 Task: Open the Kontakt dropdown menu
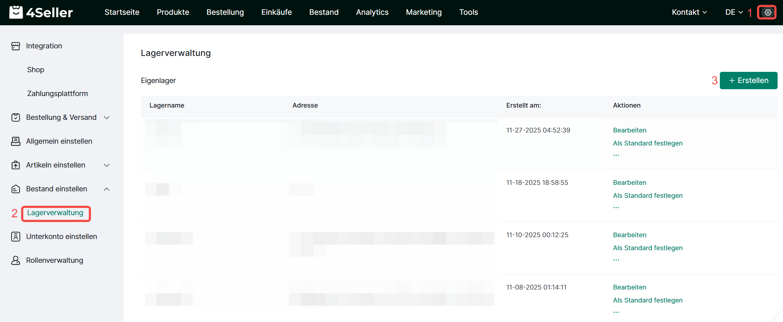689,12
